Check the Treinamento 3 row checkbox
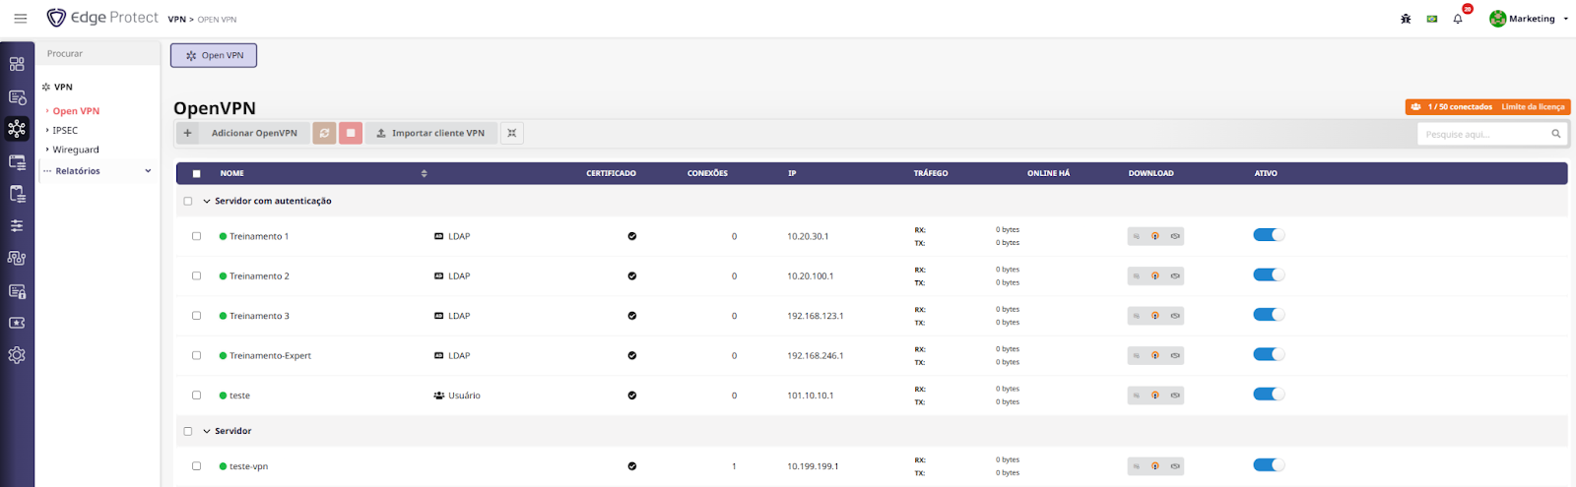1576x487 pixels. click(196, 316)
